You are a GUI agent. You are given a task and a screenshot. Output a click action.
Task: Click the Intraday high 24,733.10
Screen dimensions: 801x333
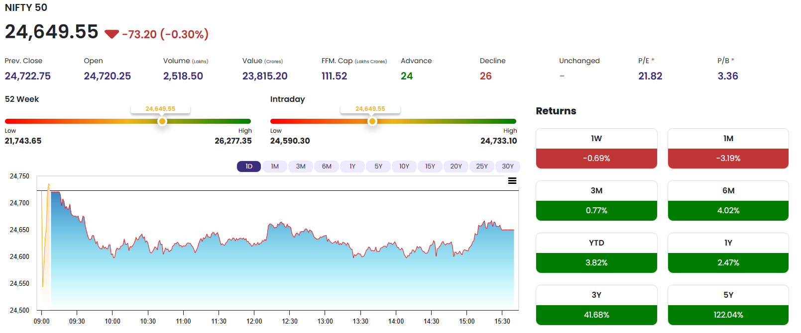499,141
